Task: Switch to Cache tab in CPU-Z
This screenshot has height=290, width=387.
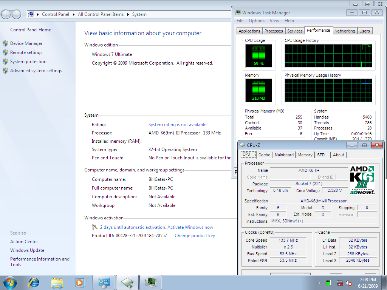Action: point(264,155)
